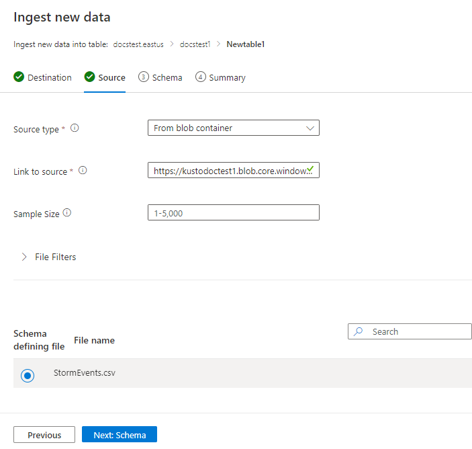Click the Previous button

44,435
